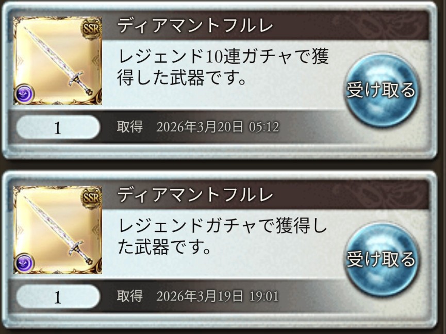
Task: Claim the March 20 weapon with 受け取る
Action: click(381, 90)
